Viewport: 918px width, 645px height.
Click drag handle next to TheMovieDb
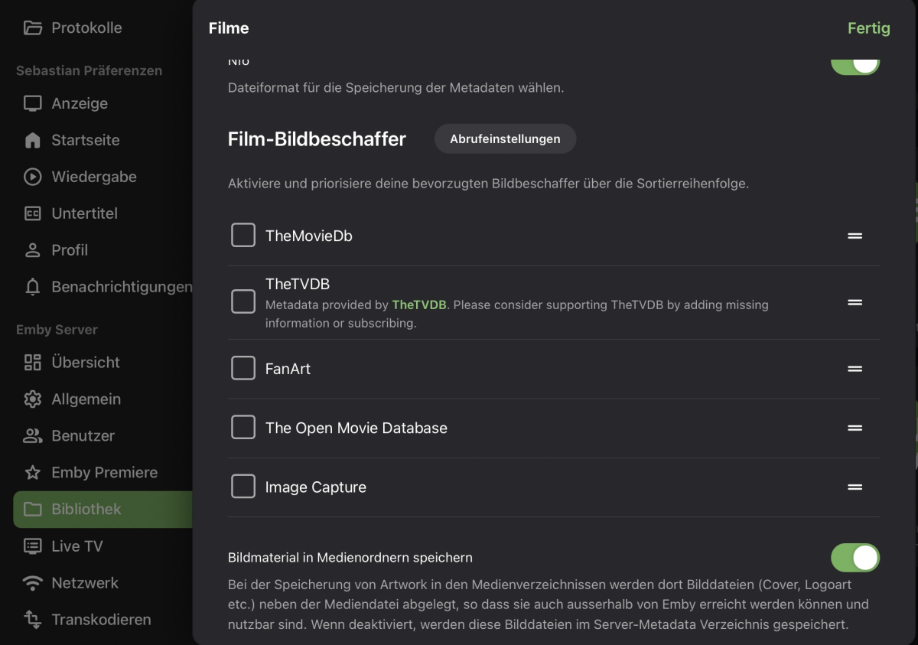click(x=855, y=236)
